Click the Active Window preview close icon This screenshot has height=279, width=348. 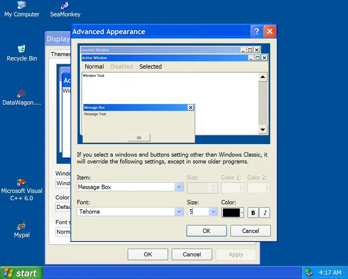tap(264, 58)
